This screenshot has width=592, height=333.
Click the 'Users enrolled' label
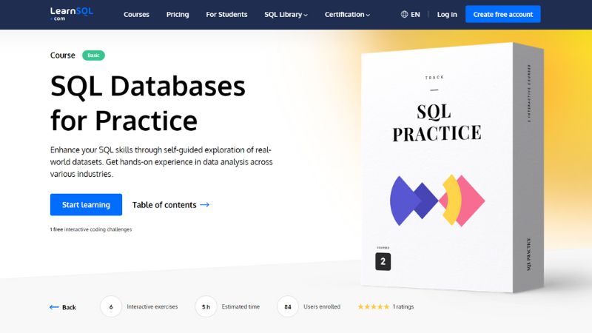click(x=322, y=306)
